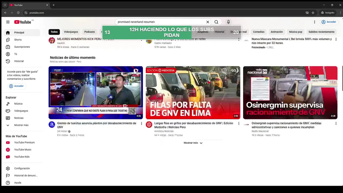
Task: Go back with the browser arrow
Action: tap(5, 13)
